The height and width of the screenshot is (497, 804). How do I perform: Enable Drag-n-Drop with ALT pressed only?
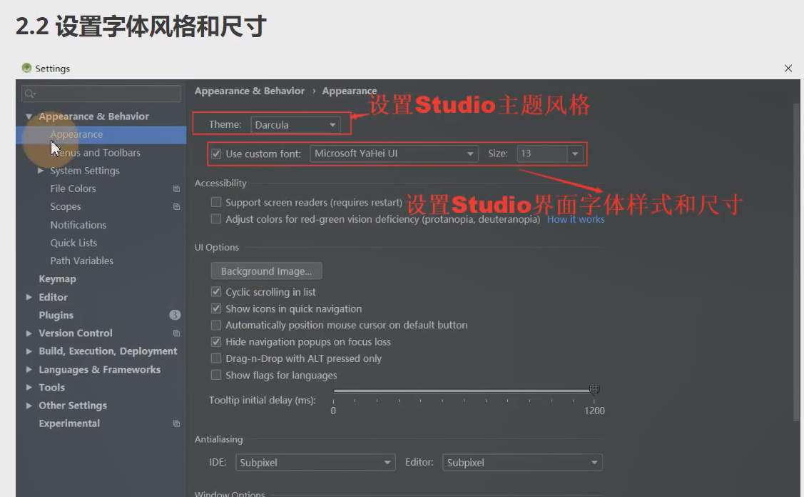(216, 358)
